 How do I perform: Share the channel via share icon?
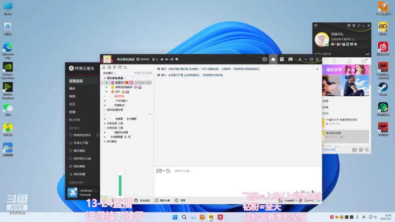click(x=171, y=59)
